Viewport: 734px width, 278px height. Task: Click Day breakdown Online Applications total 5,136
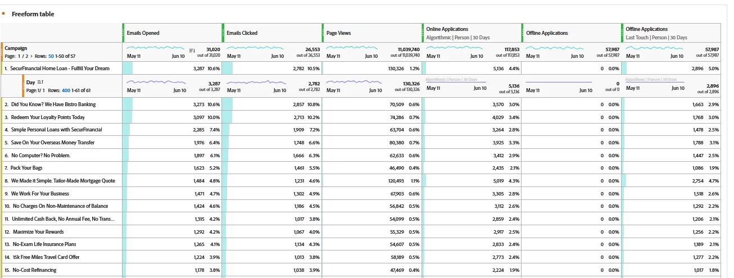(x=514, y=86)
